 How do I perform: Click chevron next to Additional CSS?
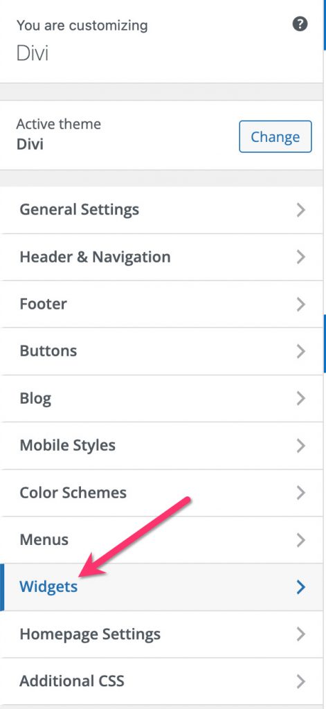(301, 681)
